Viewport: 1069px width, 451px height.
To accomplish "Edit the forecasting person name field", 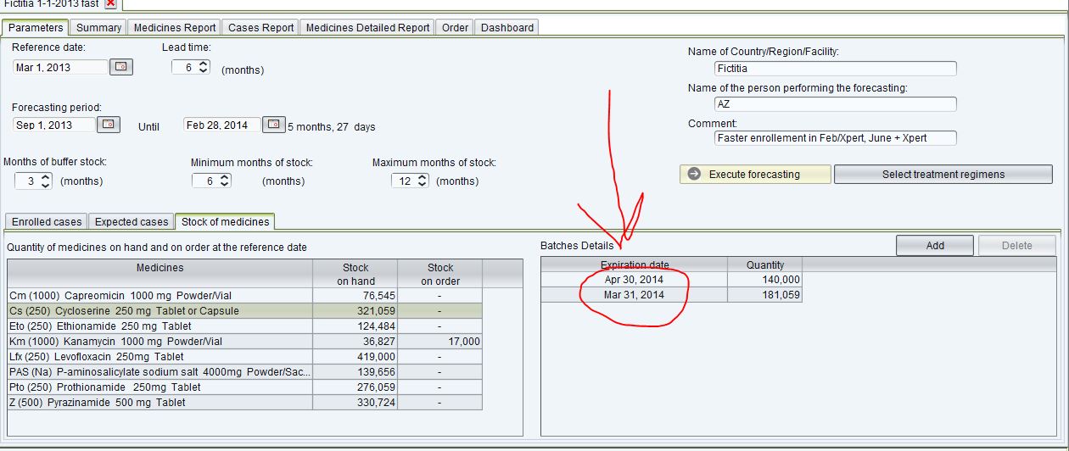I will (x=836, y=103).
